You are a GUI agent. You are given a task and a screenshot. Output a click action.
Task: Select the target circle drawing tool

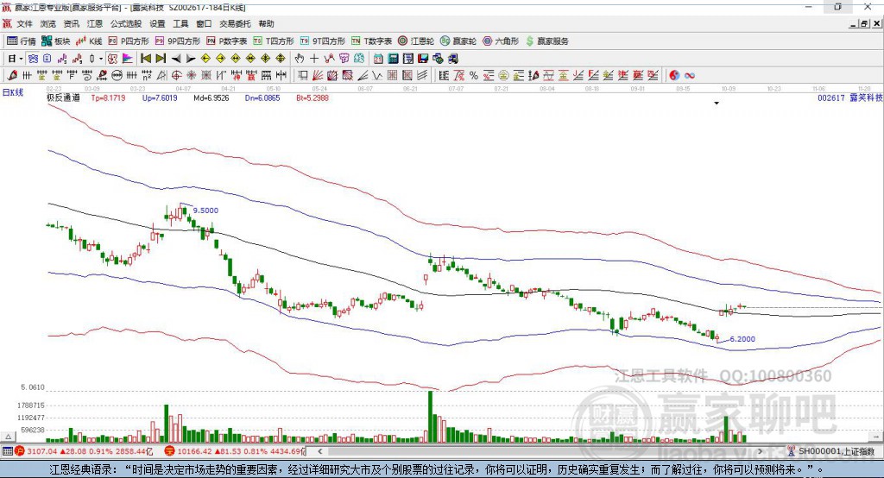(176, 76)
